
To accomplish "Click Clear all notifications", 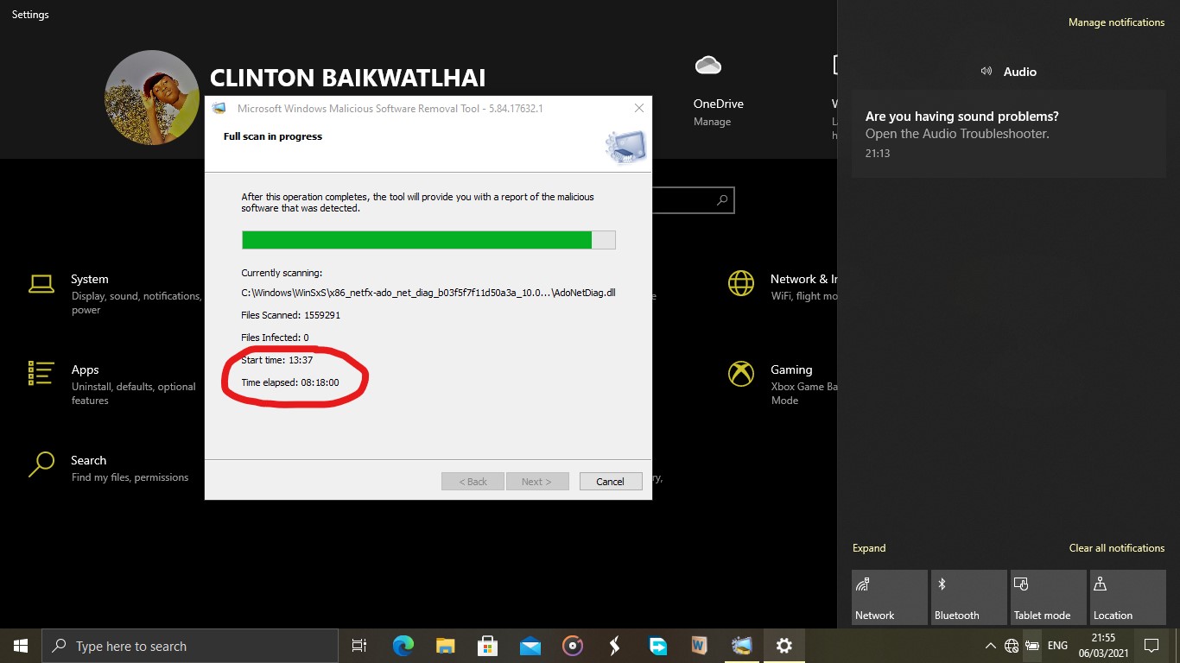I will tap(1116, 547).
